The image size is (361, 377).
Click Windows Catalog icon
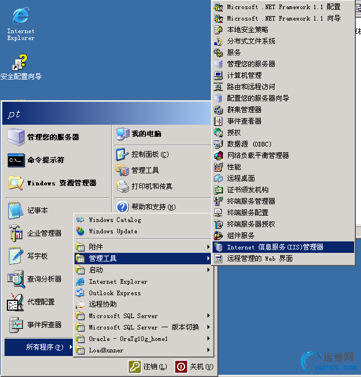(80, 220)
